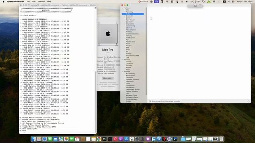Select Printer Software in sidebar
The height and width of the screenshot is (143, 255).
pos(131,99)
